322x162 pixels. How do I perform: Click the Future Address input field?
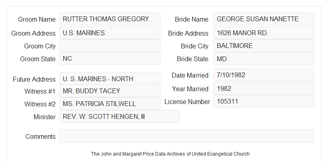pos(110,79)
